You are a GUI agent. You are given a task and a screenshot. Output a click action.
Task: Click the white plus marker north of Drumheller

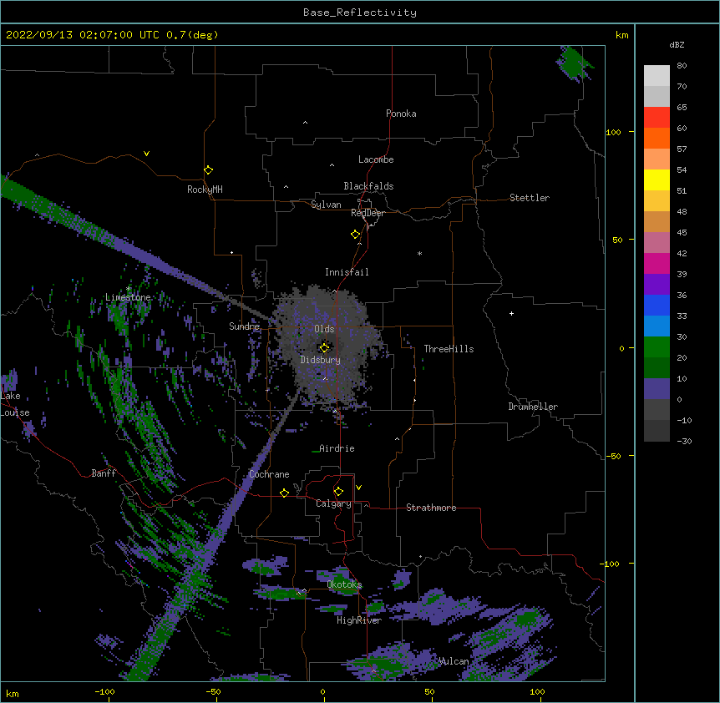click(511, 313)
